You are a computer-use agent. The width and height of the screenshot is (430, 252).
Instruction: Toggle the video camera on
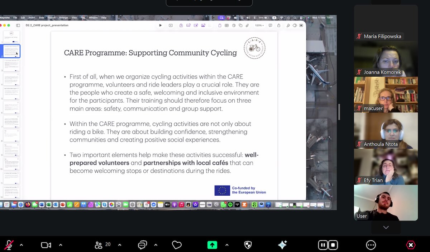coord(46,245)
